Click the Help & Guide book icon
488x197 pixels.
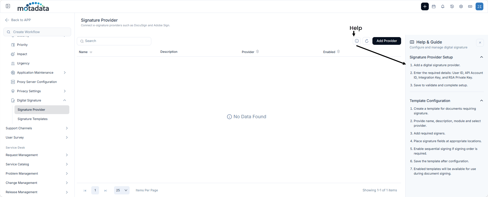pyautogui.click(x=412, y=42)
